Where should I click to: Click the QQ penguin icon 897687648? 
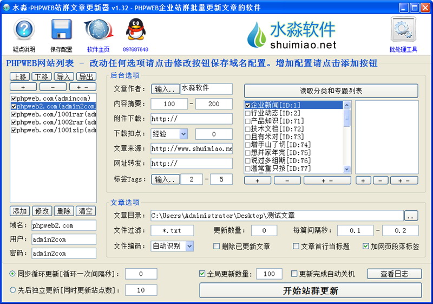pos(136,30)
